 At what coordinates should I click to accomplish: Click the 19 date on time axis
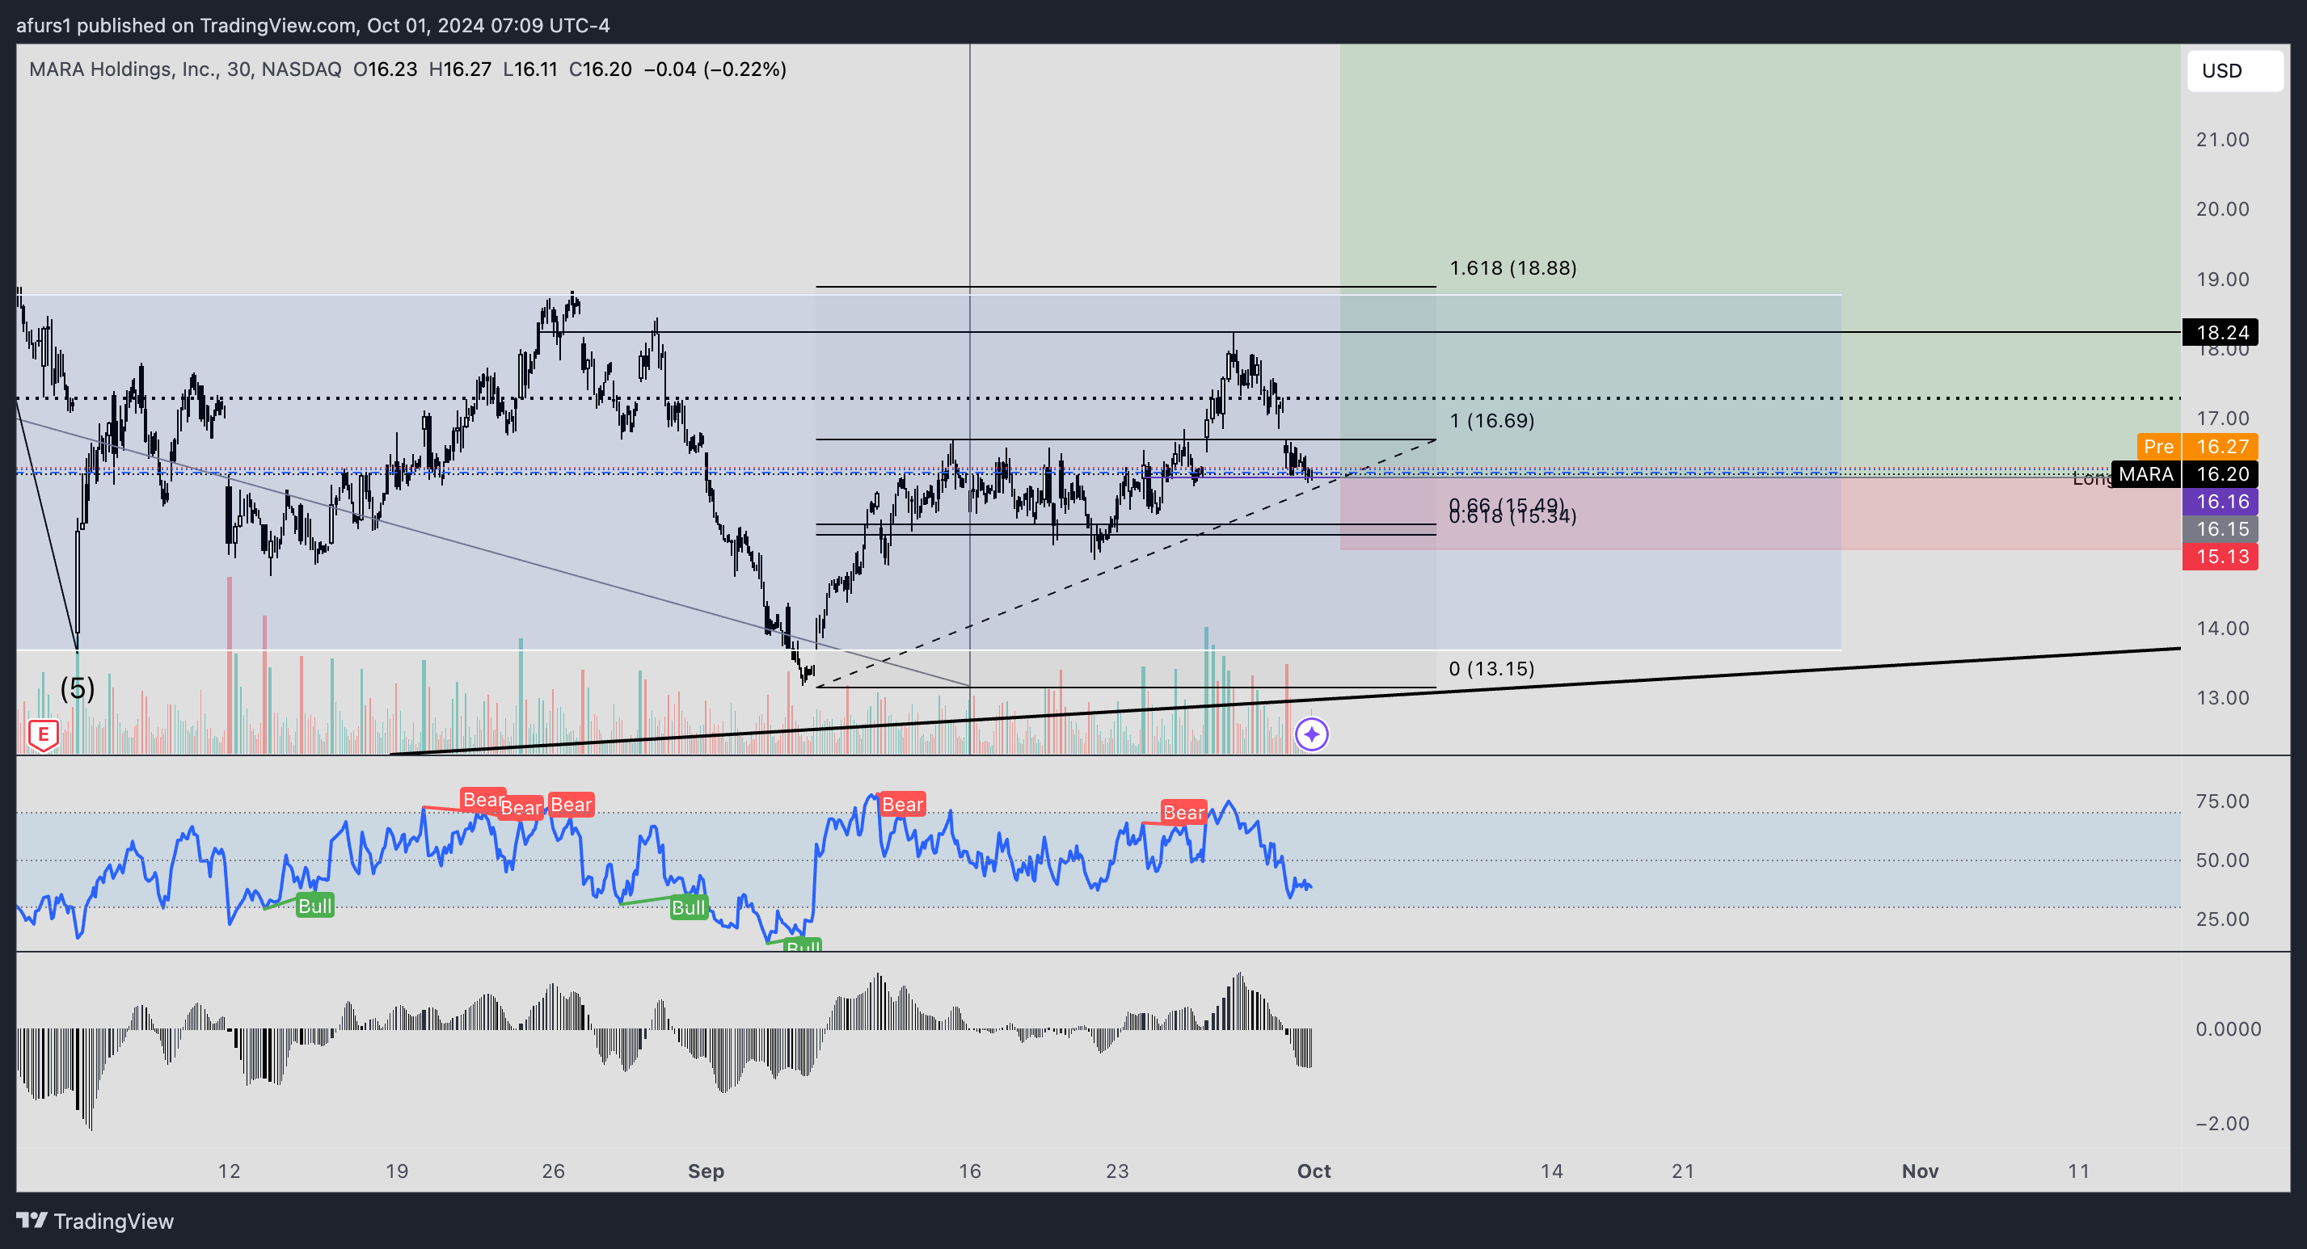(x=397, y=1171)
